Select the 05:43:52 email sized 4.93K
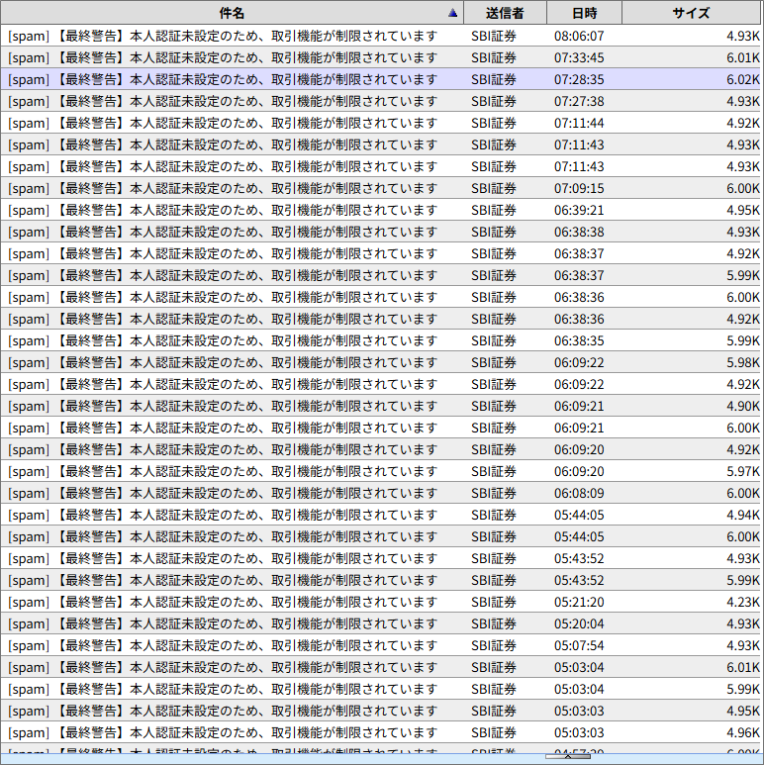The width and height of the screenshot is (764, 765). [x=381, y=558]
